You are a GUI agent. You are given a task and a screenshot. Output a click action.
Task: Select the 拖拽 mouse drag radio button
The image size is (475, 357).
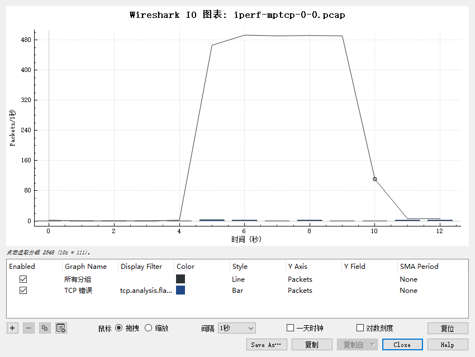coord(118,327)
